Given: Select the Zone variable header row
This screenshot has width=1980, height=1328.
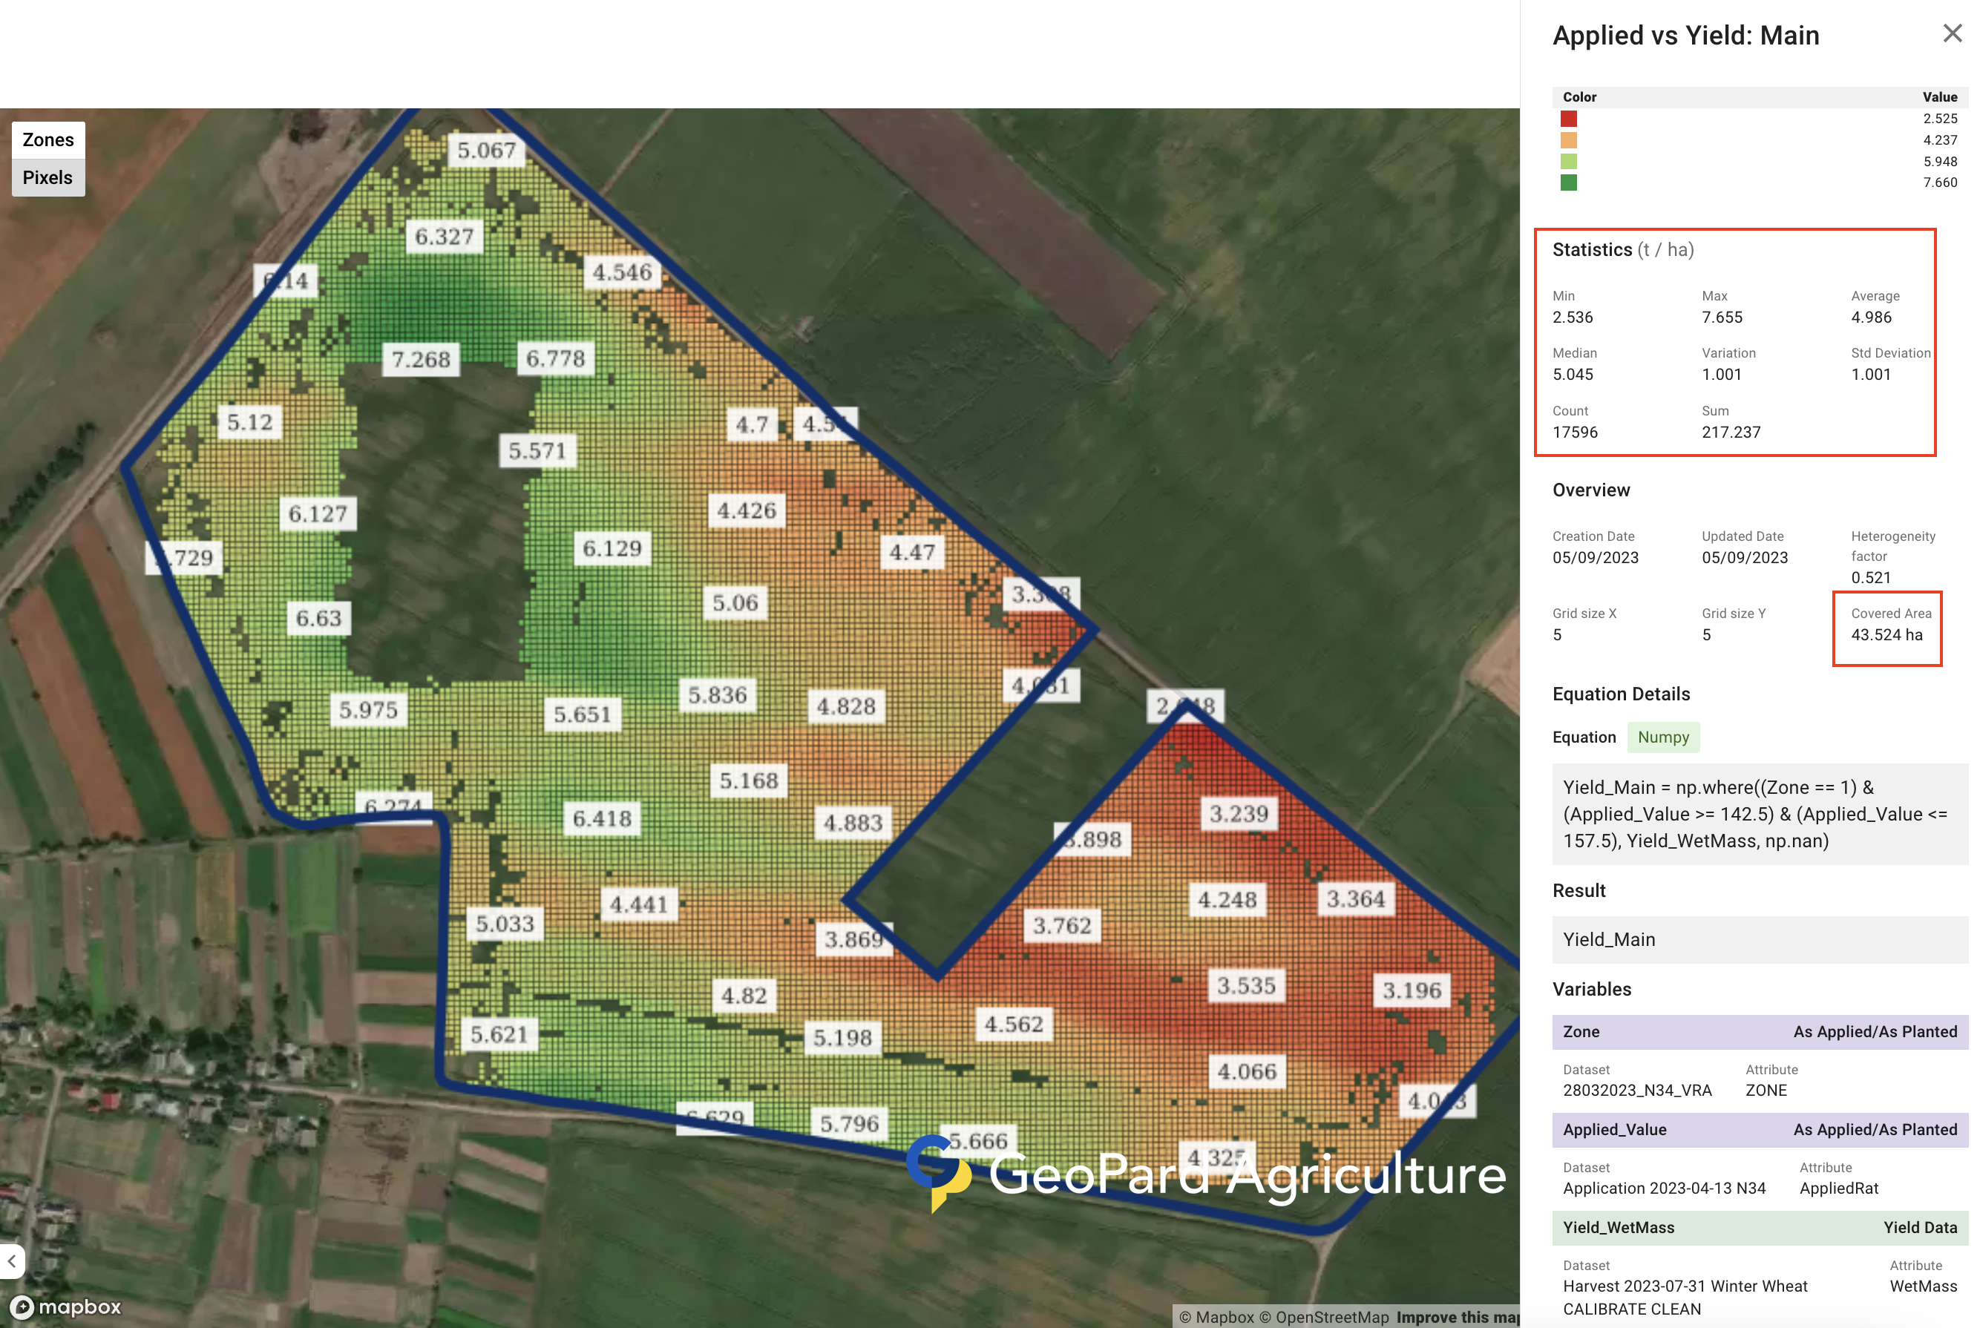Looking at the screenshot, I should (x=1759, y=1031).
